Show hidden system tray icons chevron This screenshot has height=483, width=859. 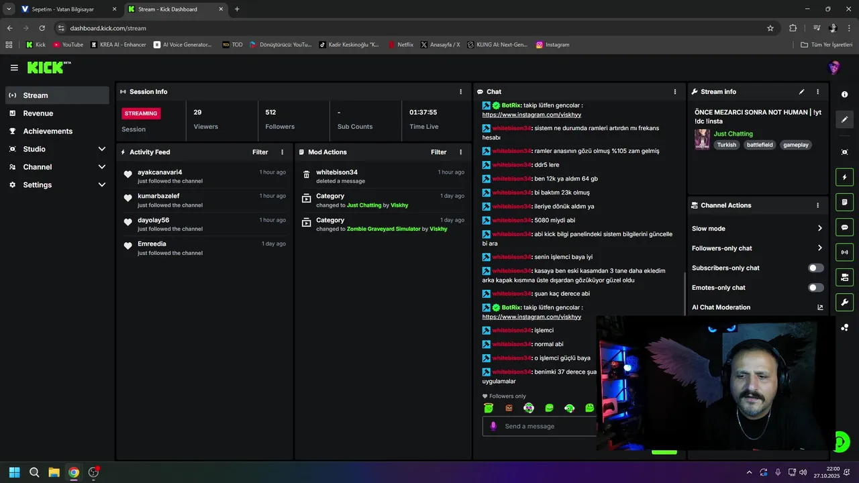point(749,472)
